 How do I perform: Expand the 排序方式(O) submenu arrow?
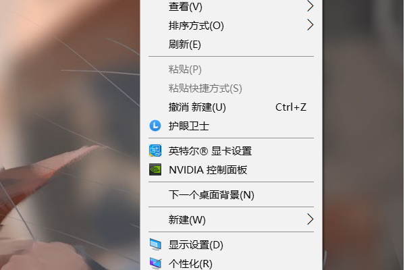[x=310, y=25]
